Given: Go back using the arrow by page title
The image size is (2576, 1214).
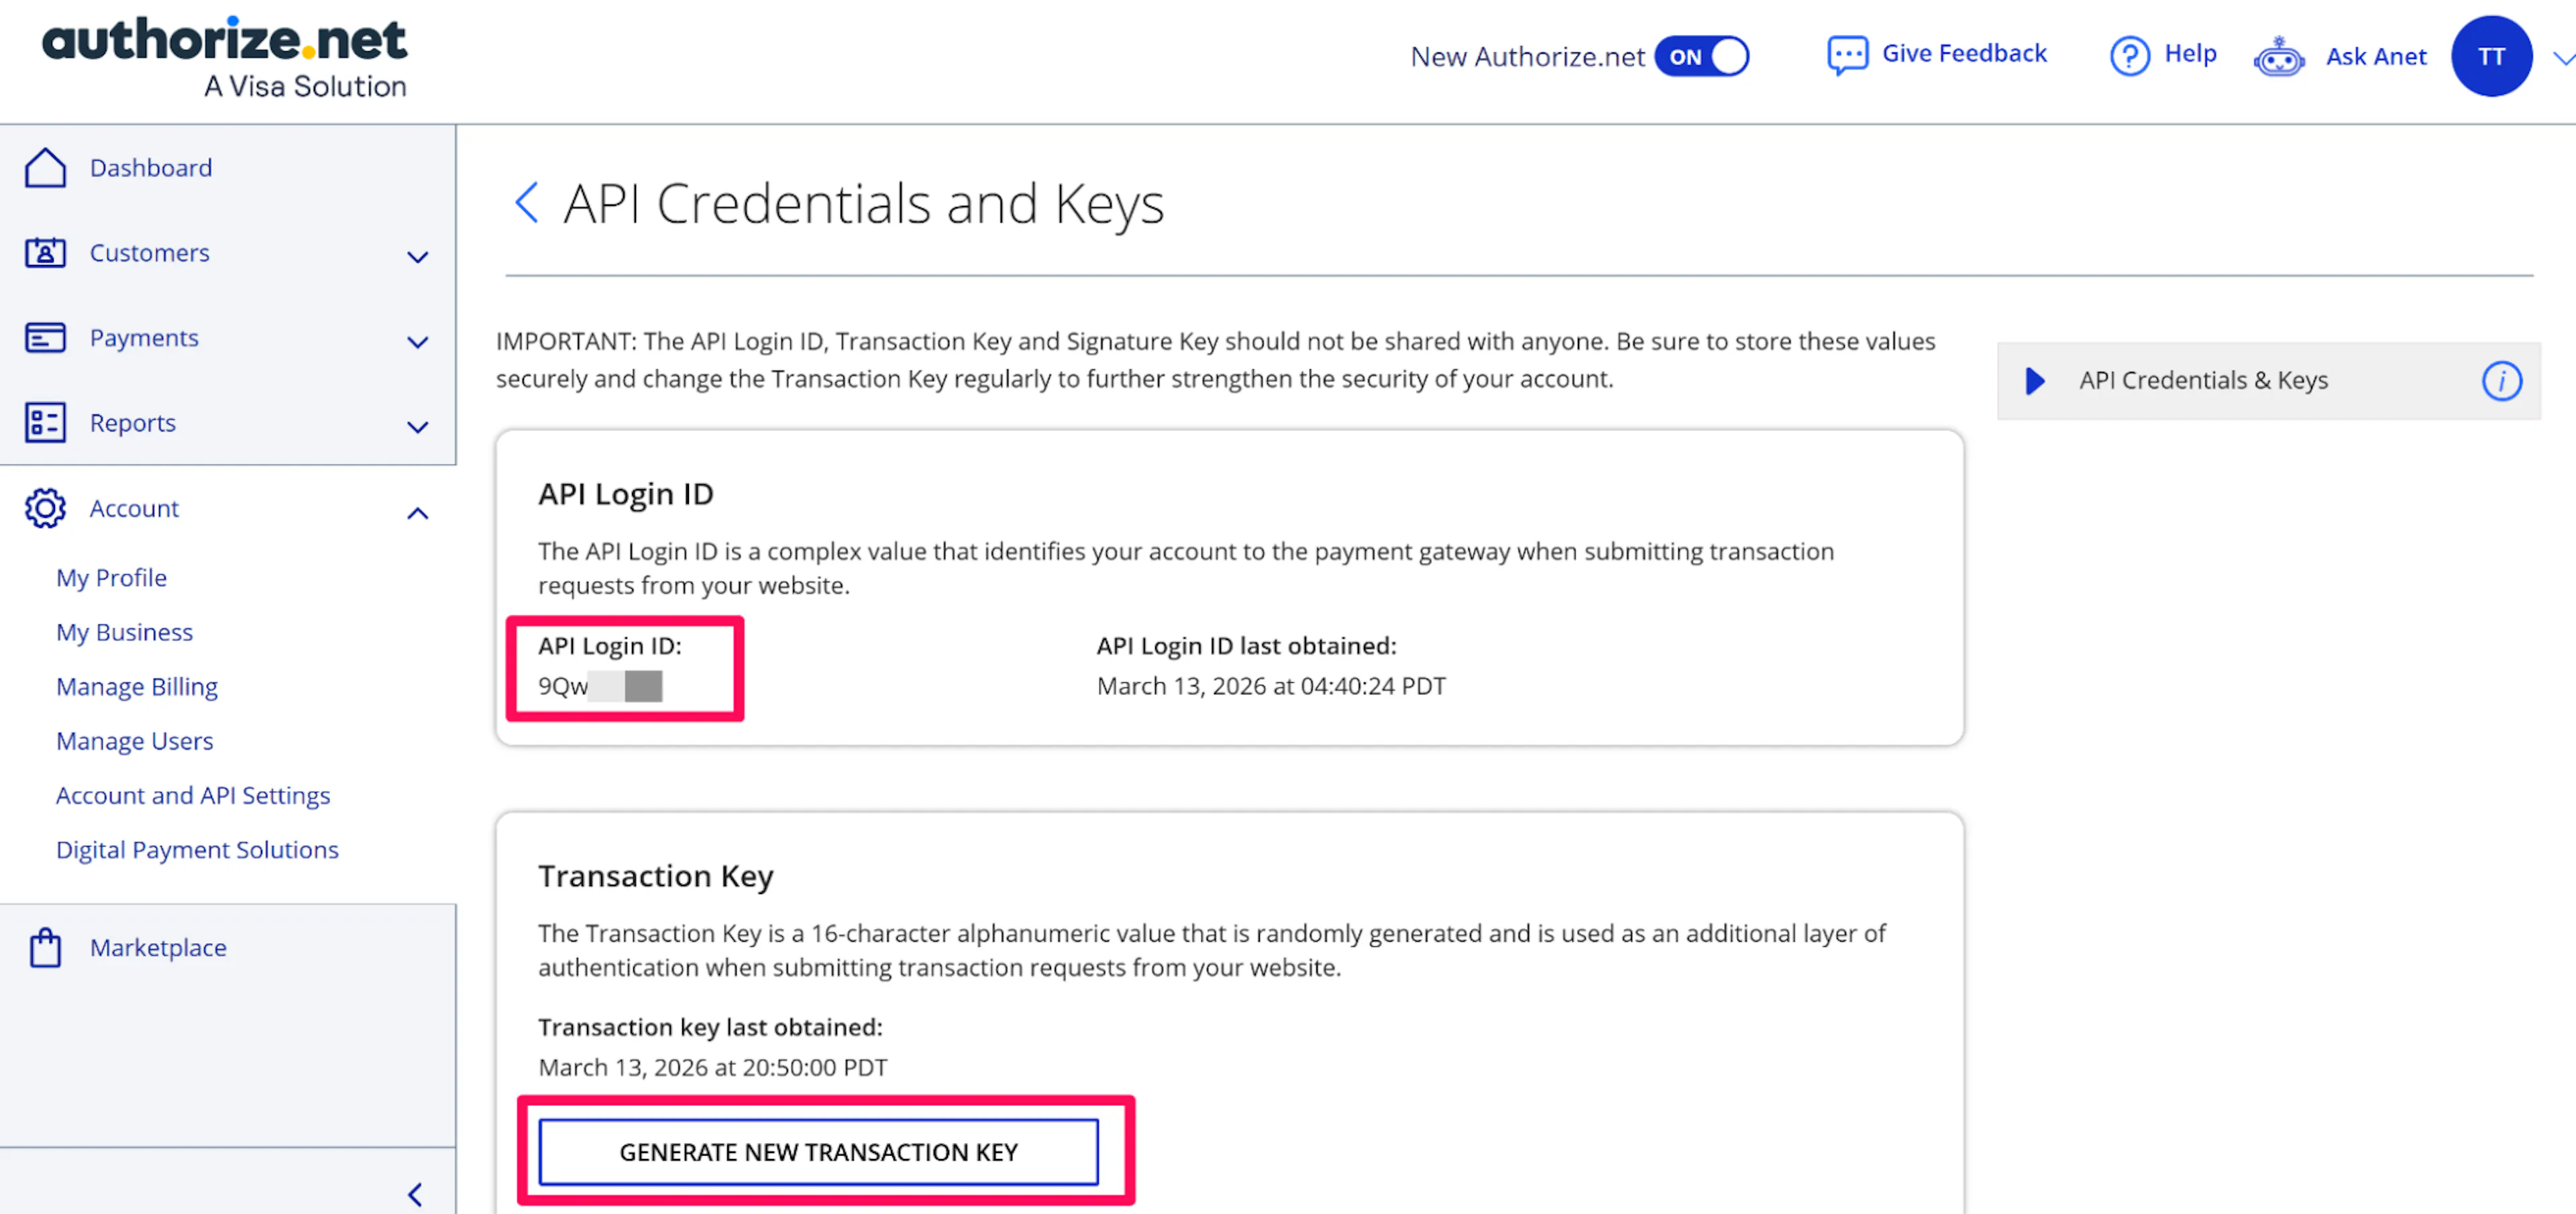Looking at the screenshot, I should 527,203.
